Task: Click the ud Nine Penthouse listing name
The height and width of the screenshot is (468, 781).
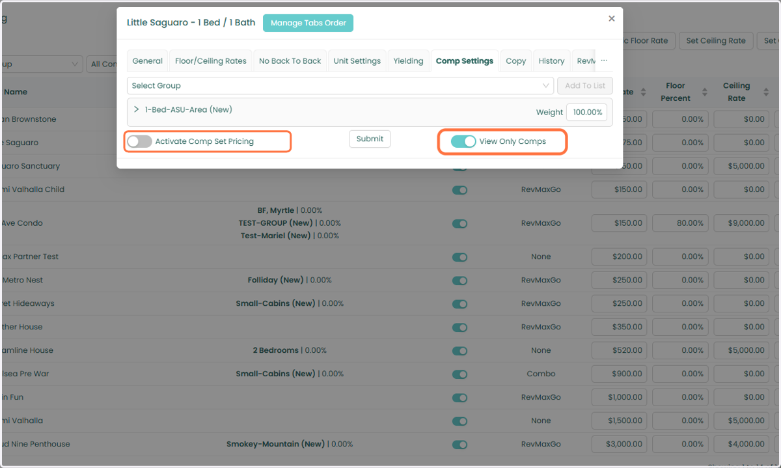Action: click(36, 445)
